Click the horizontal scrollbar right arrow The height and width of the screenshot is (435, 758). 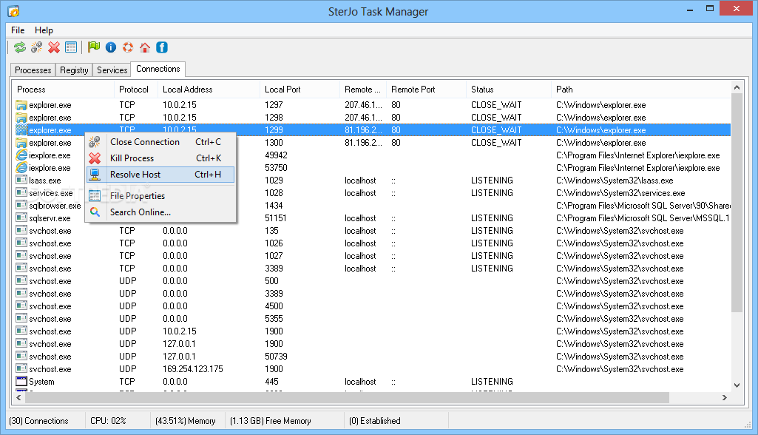click(x=725, y=398)
